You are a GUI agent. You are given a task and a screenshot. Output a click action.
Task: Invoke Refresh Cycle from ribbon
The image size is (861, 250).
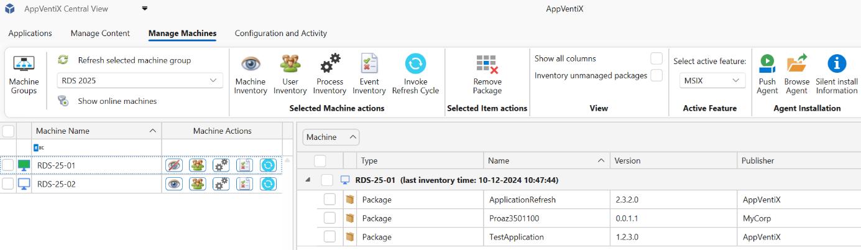(x=415, y=75)
